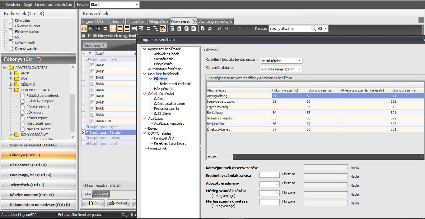Enable Törölt könyvelések megjelenítése checkbox
This screenshot has height=219, width=425.
click(x=83, y=36)
